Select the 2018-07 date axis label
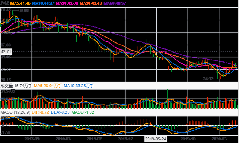The width and height of the screenshot is (239, 143). pos(94,139)
